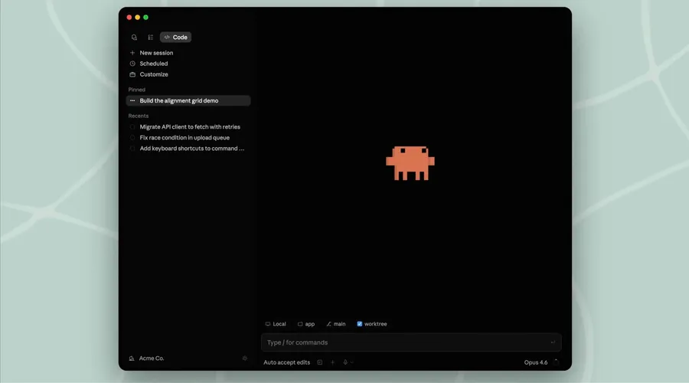
Task: Open Add keyboard shortcuts to command session
Action: point(191,149)
